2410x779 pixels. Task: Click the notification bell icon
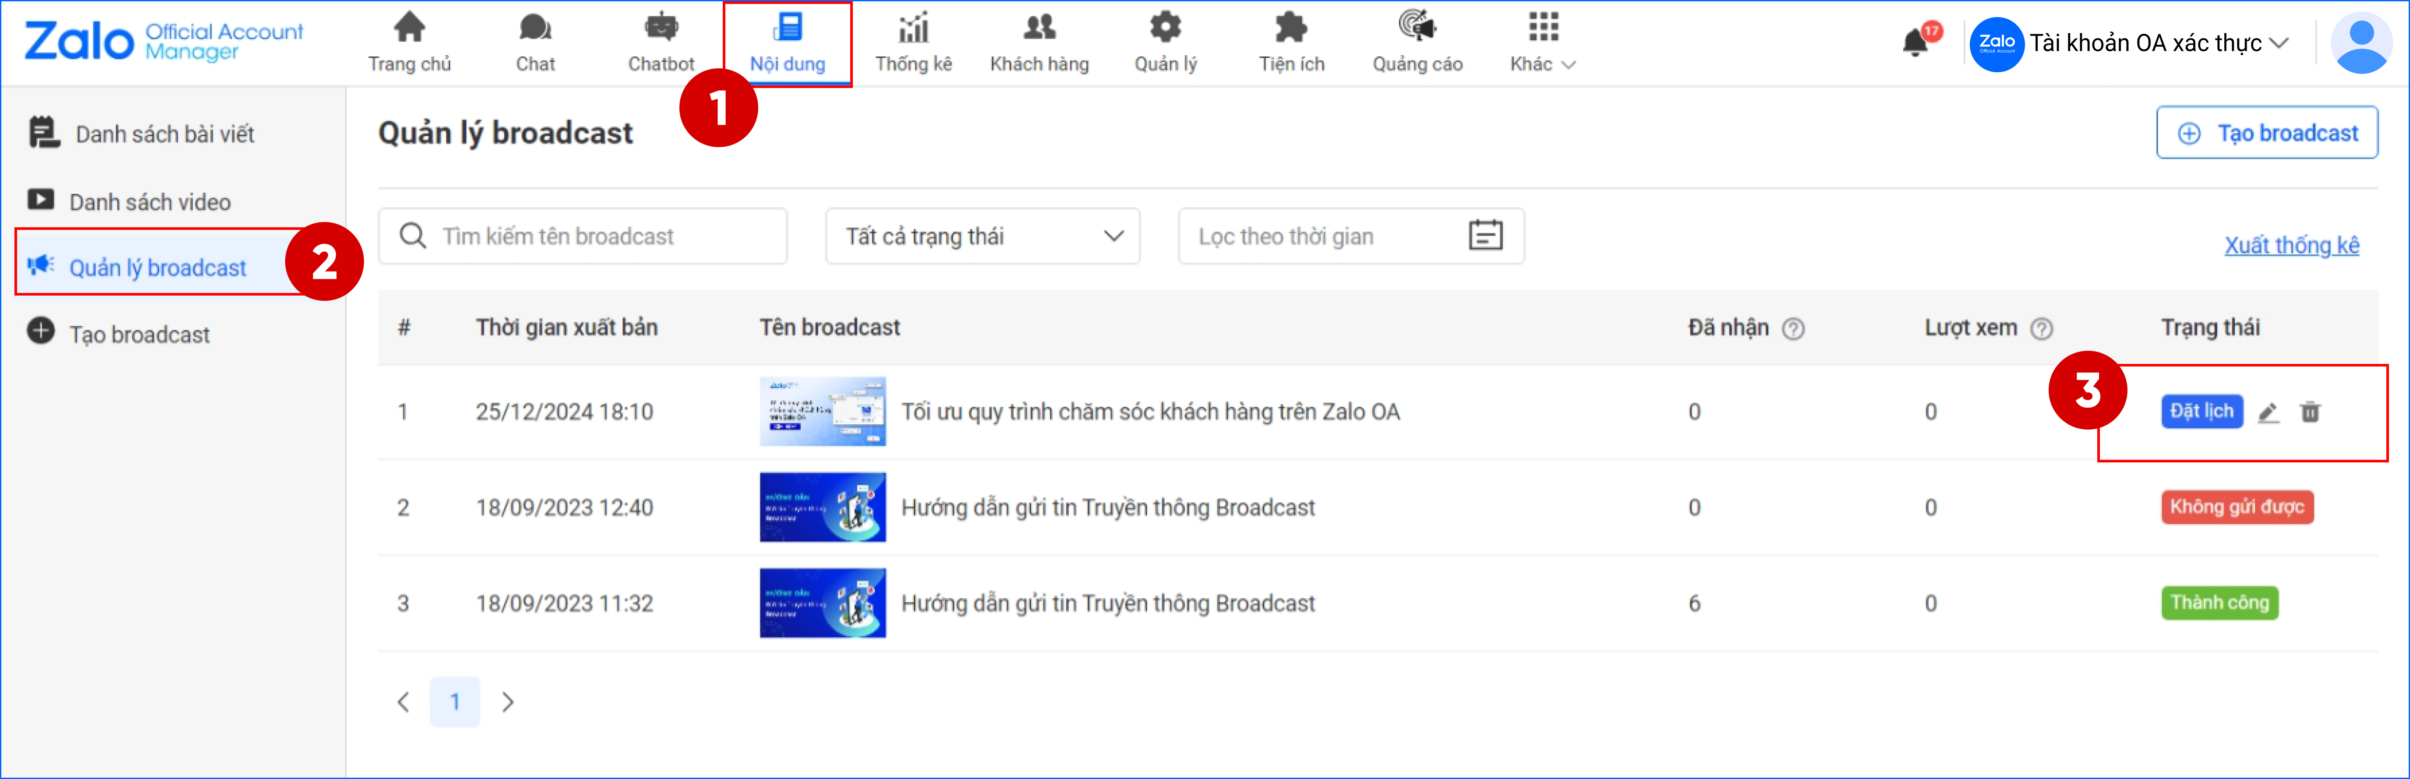coord(1915,43)
